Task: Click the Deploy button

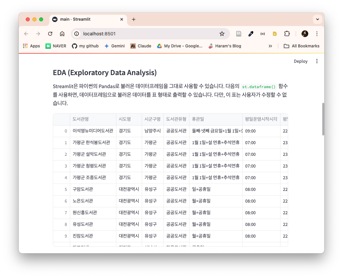Action: pos(300,61)
